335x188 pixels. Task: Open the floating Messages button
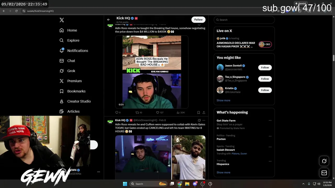324,173
